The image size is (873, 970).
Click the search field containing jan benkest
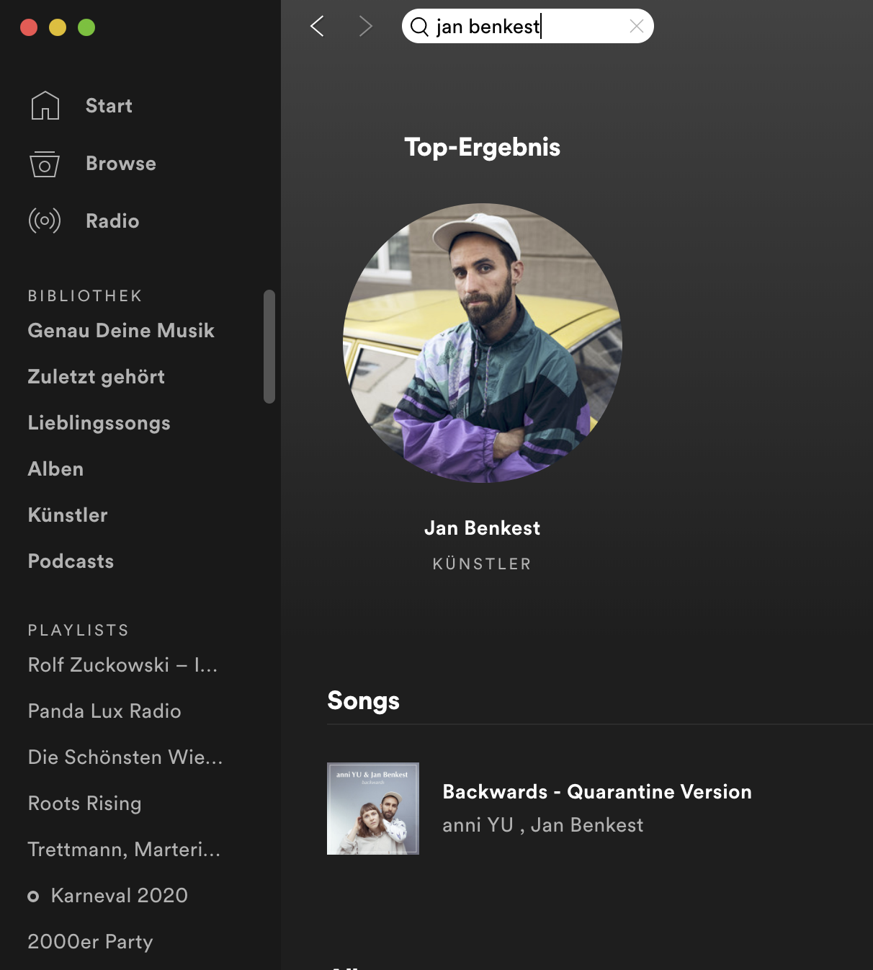pos(527,27)
